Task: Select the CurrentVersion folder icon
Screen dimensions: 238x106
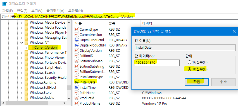Action: pyautogui.click(x=31, y=48)
